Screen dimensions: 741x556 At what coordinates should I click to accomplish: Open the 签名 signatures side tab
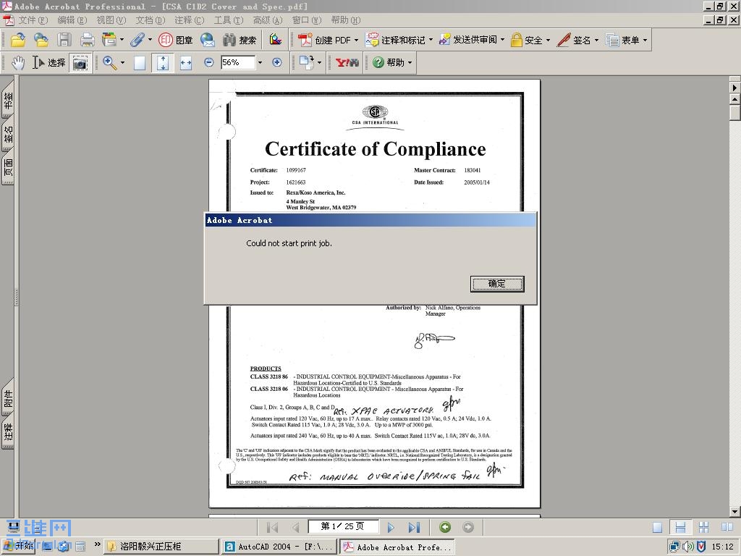pos(8,135)
